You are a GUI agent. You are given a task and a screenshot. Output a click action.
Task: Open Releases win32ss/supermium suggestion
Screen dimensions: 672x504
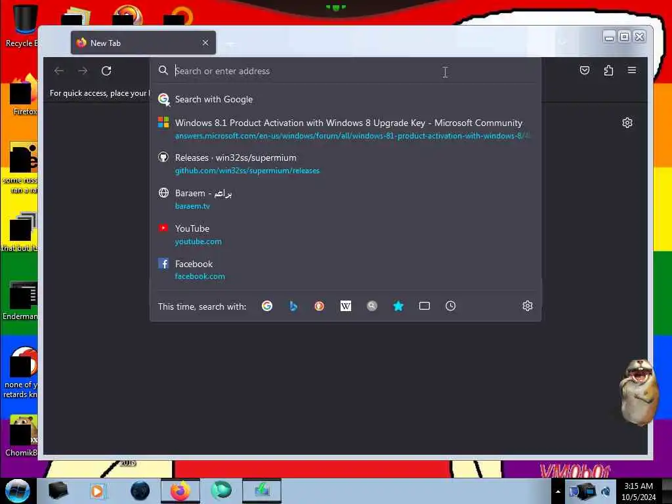click(x=345, y=163)
